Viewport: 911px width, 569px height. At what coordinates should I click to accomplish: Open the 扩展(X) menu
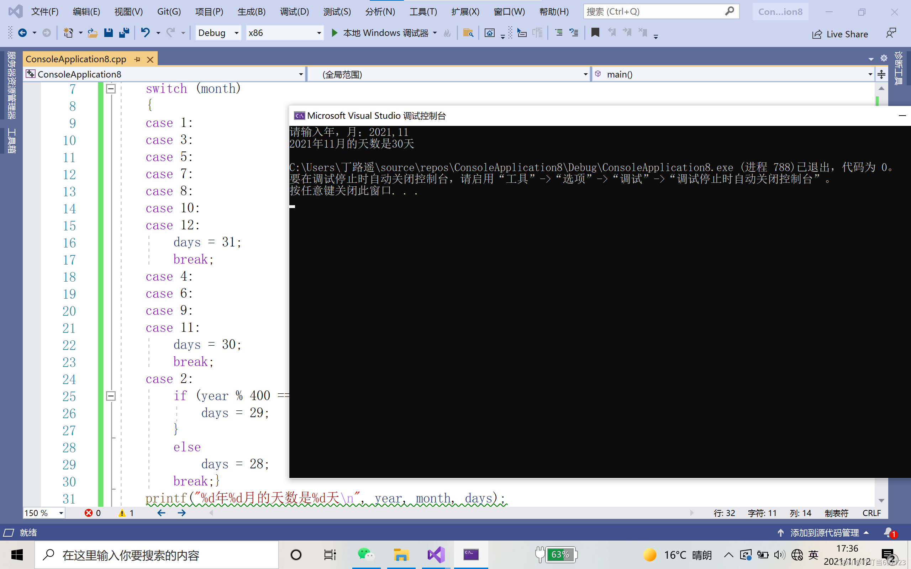coord(465,12)
